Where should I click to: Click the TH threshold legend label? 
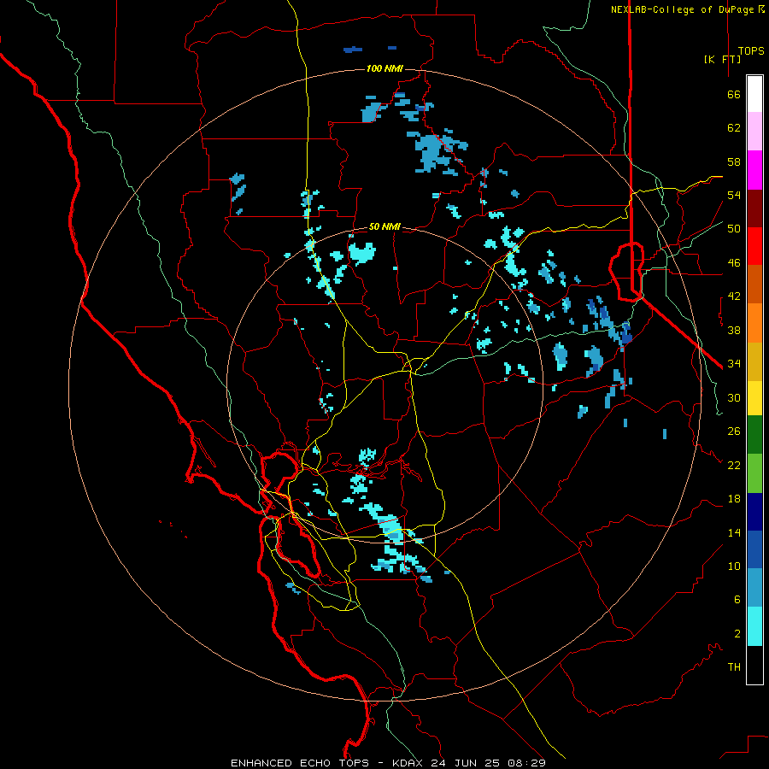pos(734,667)
